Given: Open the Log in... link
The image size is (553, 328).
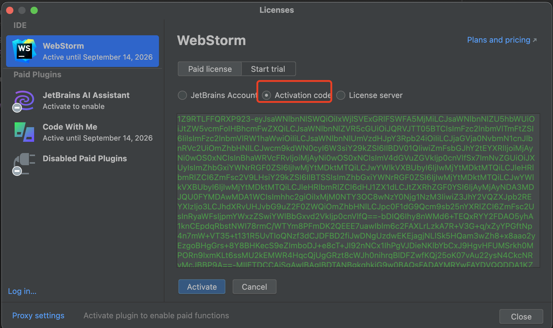Looking at the screenshot, I should pos(22,291).
